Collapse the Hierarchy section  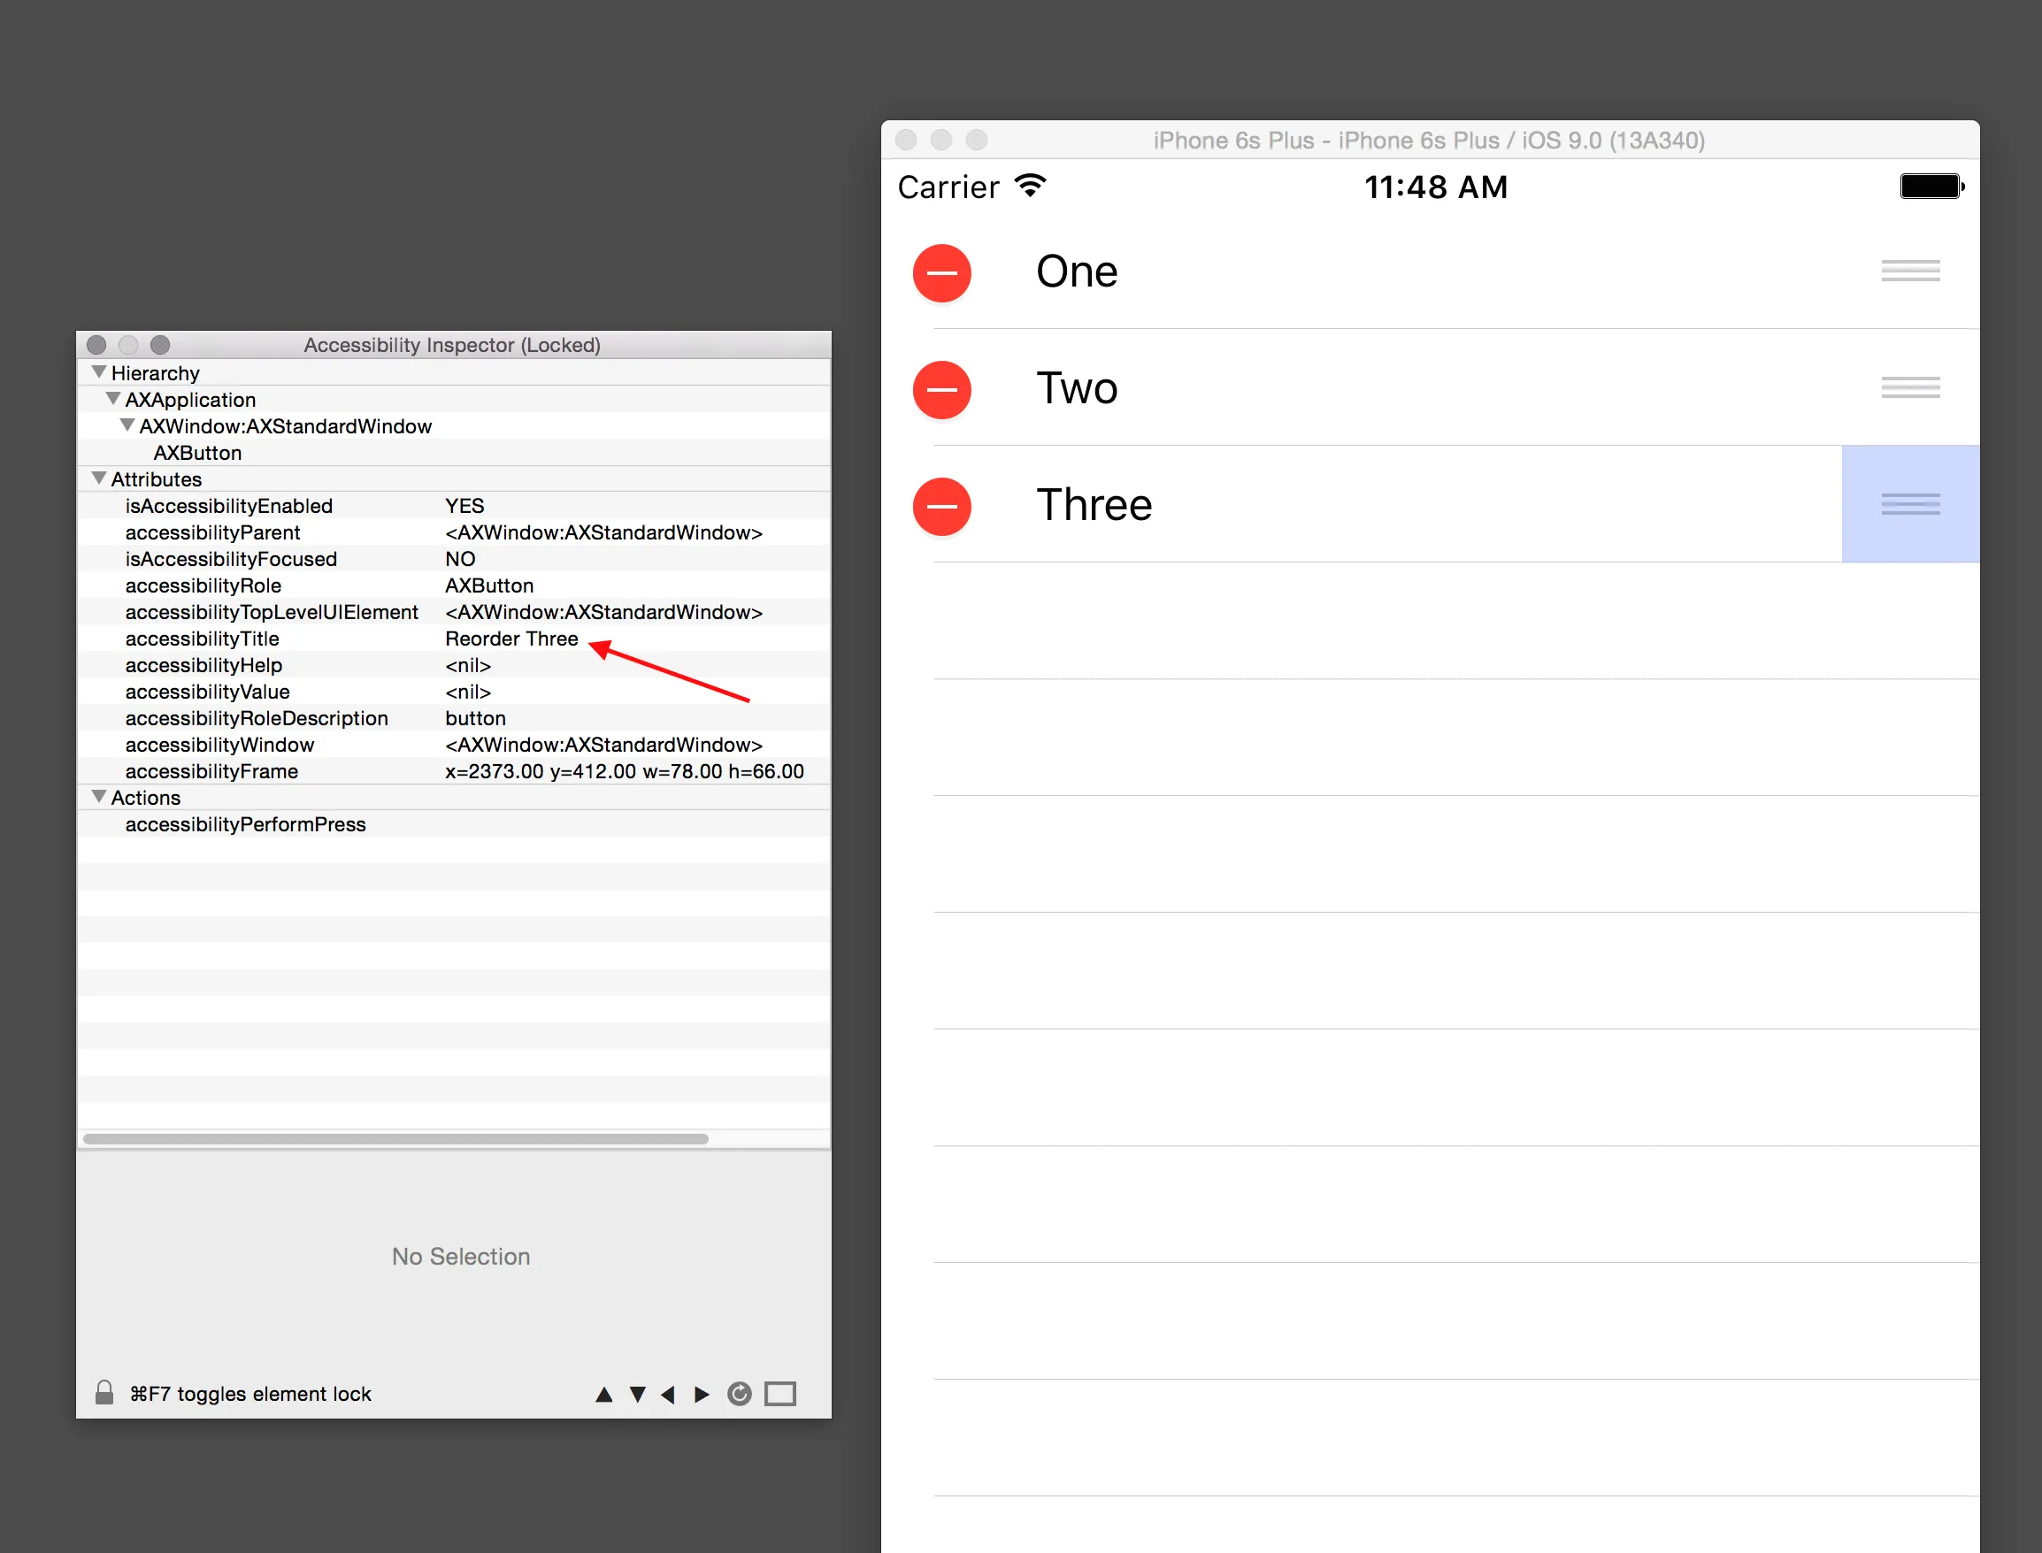click(99, 372)
